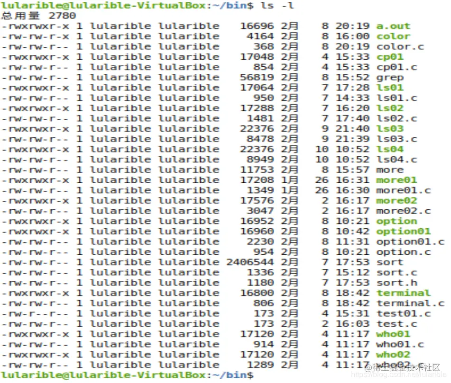Select the test01.c filename
The height and width of the screenshot is (383, 451).
403,313
